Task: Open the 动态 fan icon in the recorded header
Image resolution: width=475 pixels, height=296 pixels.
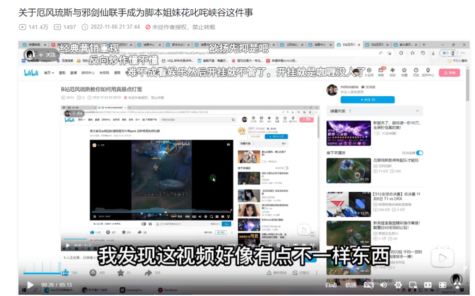Action: click(393, 73)
